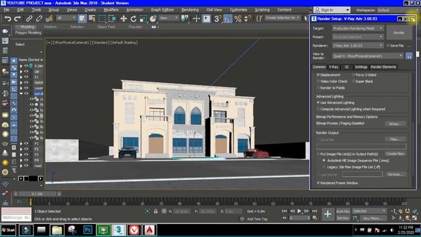The height and width of the screenshot is (237, 421).
Task: Toggle the Rendered Frame Window checkbox
Action: (x=318, y=183)
